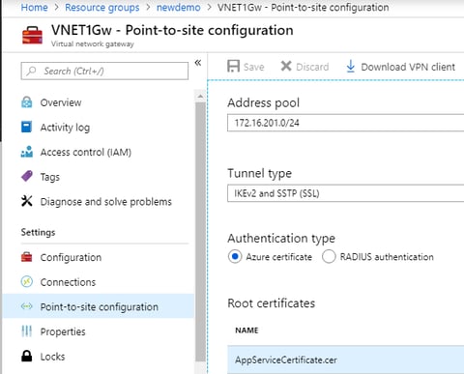Viewport: 464px width, 374px height.
Task: Click the Properties bars icon
Action: coord(27,331)
